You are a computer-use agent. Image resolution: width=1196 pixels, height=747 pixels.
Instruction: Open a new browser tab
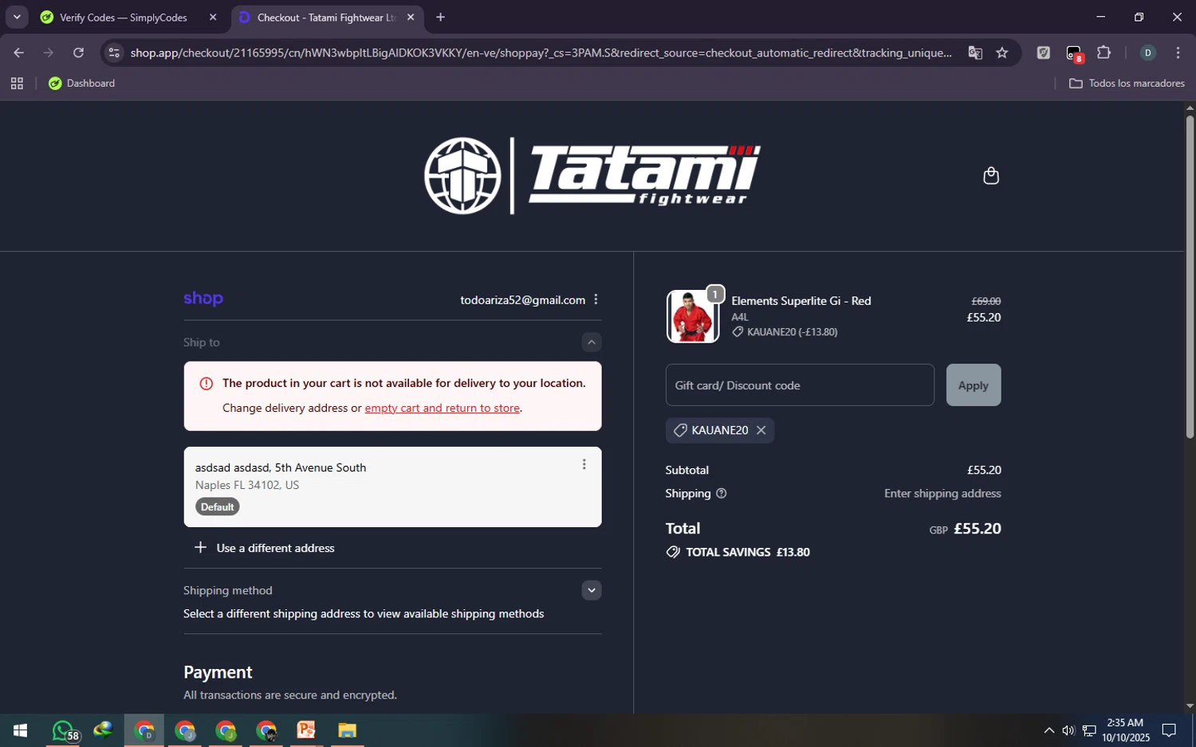pos(440,18)
